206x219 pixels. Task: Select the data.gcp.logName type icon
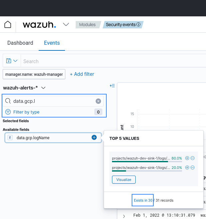[10, 138]
